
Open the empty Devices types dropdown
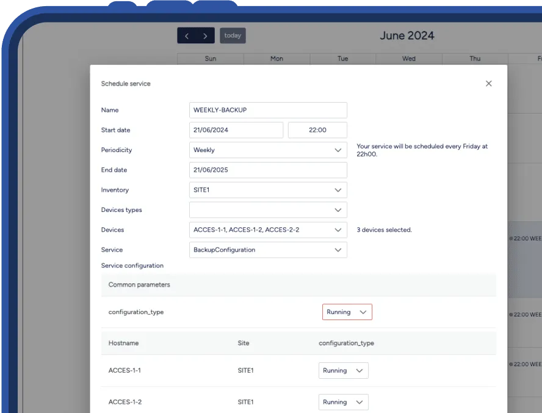268,210
